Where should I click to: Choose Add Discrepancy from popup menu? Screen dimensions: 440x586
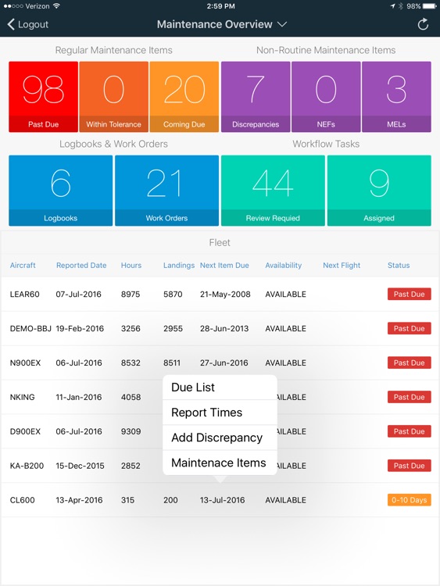click(220, 438)
